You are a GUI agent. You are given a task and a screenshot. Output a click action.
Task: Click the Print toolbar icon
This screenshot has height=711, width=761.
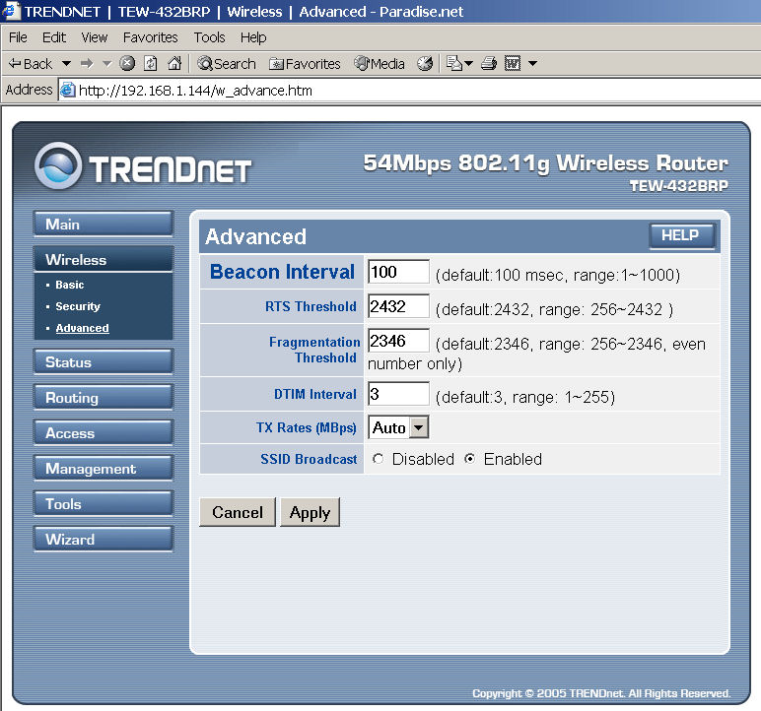tap(489, 64)
